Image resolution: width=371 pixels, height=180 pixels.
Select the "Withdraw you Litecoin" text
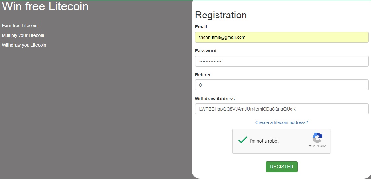click(24, 45)
